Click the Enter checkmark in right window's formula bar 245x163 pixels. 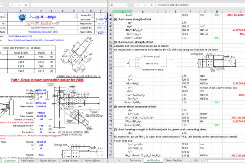pos(144,5)
